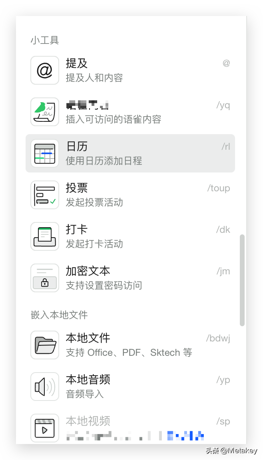Click the 插入可访问的语雀内容 description
The height and width of the screenshot is (460, 263).
[114, 119]
